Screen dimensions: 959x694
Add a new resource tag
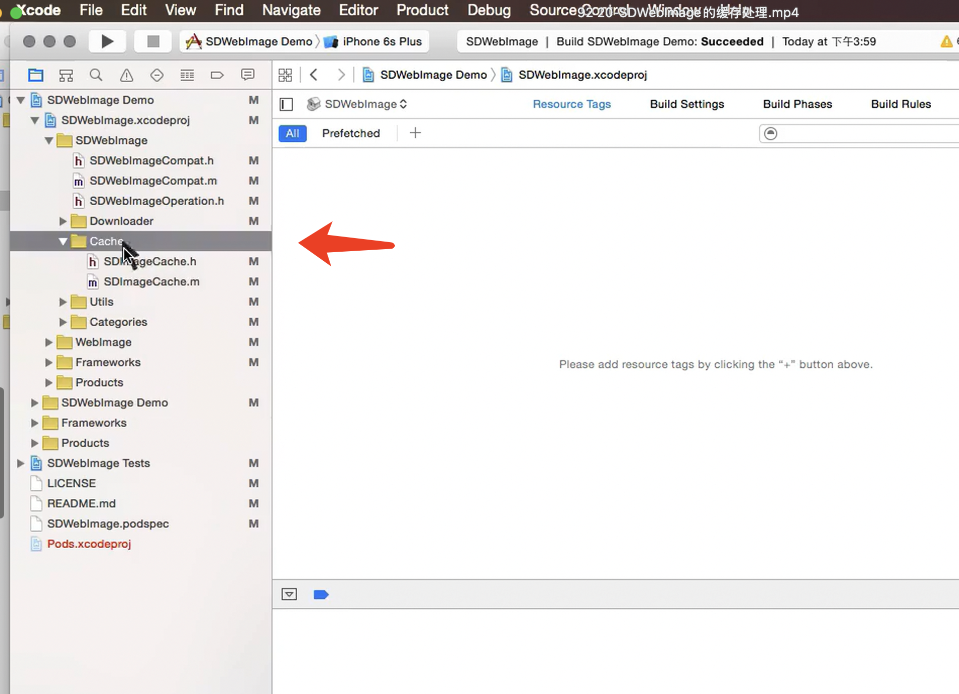point(415,133)
